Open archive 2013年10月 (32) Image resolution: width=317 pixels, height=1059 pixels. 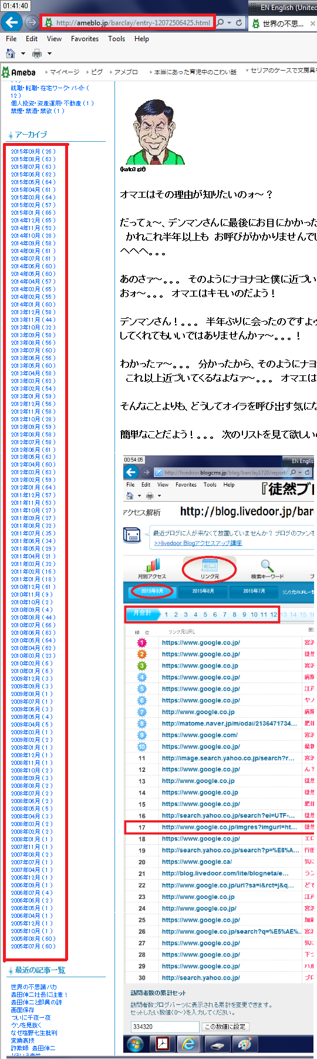pyautogui.click(x=33, y=327)
